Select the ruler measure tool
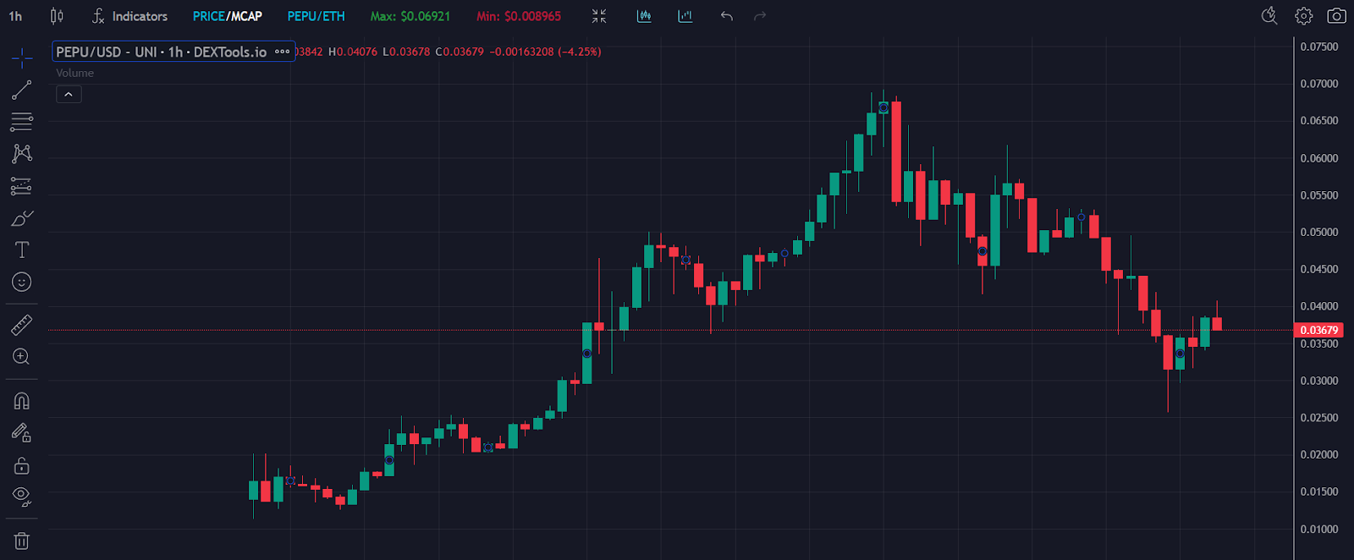1354x560 pixels. [x=22, y=325]
